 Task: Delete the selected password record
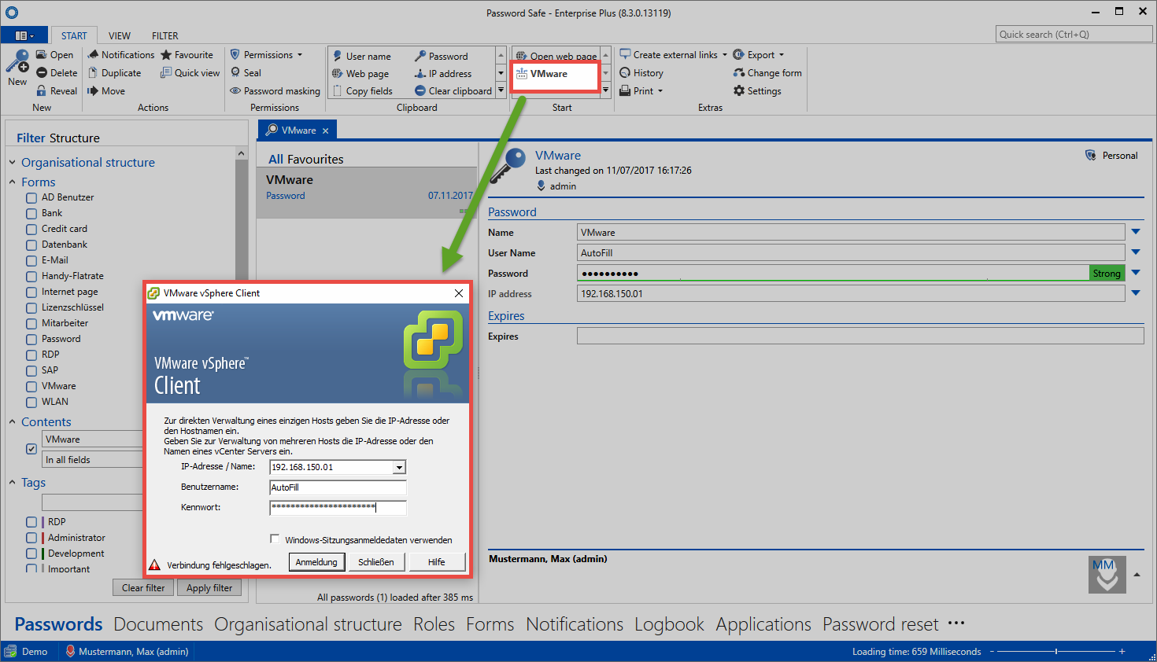(57, 73)
